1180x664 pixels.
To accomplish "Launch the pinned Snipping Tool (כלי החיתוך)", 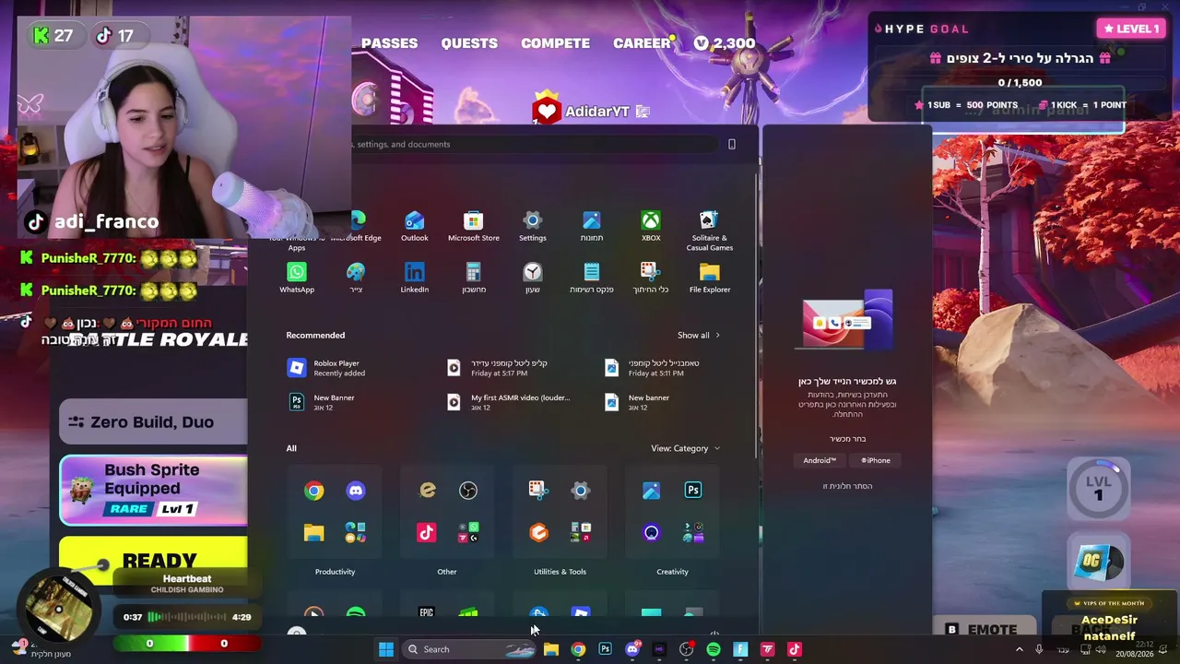I will pos(650,278).
